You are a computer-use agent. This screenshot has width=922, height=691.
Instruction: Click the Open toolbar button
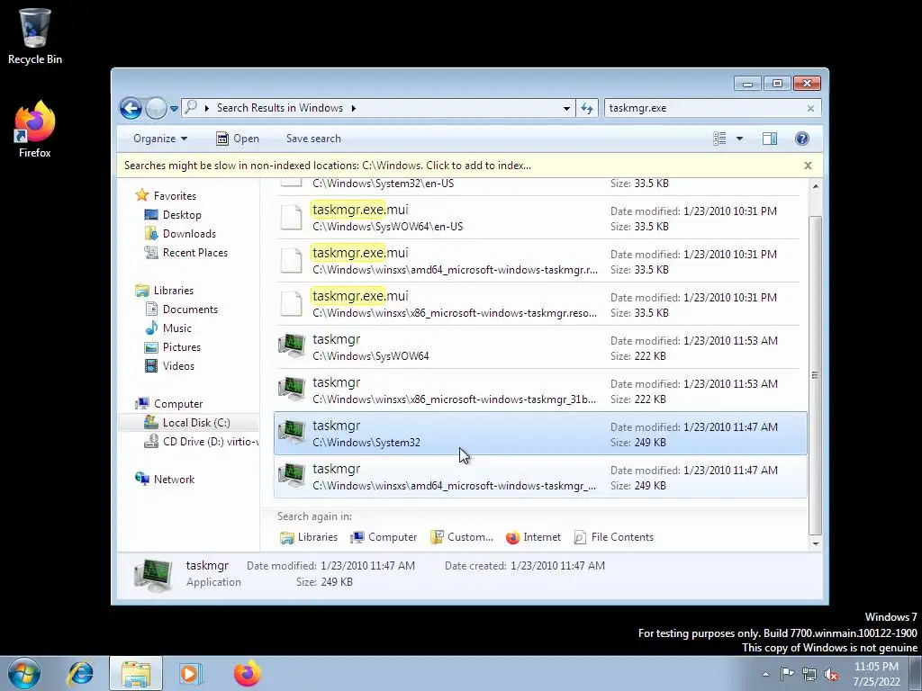[238, 139]
